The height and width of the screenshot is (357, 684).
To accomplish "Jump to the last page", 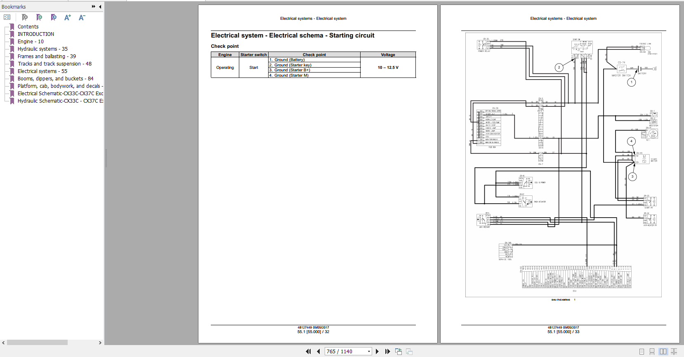I will click(x=387, y=352).
